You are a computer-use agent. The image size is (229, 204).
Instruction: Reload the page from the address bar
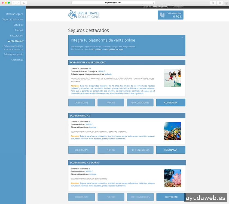153,3
